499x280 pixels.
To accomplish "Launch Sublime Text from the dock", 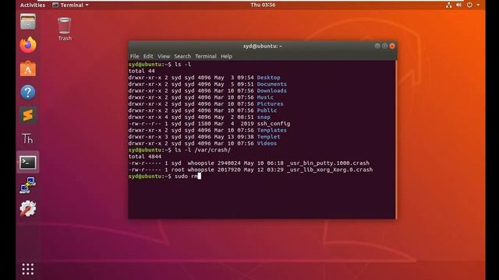I will (28, 115).
